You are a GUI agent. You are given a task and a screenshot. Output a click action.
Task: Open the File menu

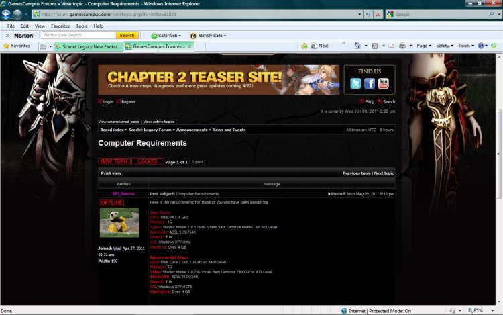coord(11,26)
